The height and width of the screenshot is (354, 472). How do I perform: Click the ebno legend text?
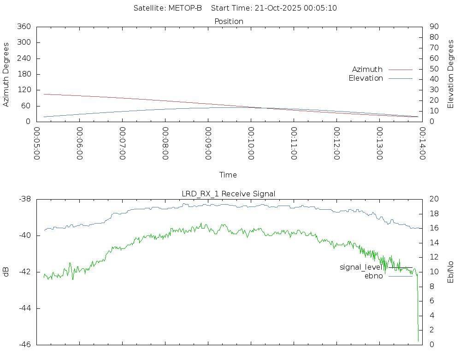click(373, 276)
